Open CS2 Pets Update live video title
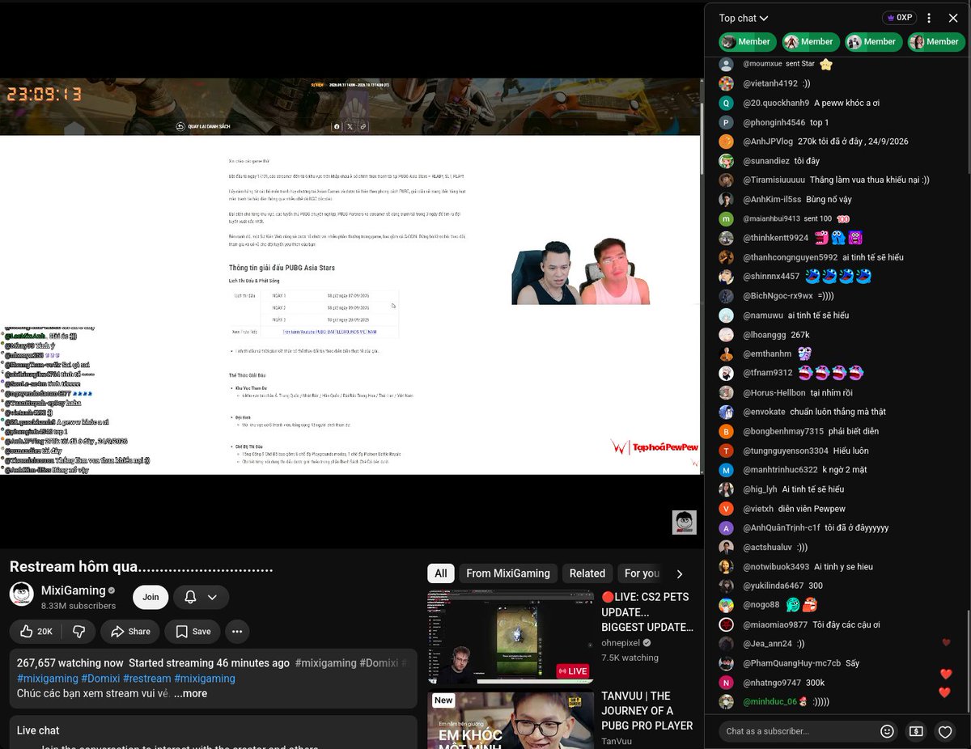The height and width of the screenshot is (749, 971). click(x=647, y=611)
